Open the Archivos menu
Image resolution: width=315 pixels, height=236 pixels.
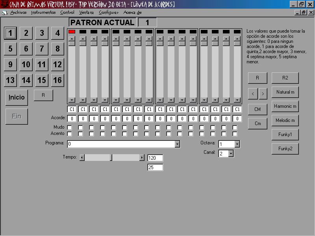point(18,13)
